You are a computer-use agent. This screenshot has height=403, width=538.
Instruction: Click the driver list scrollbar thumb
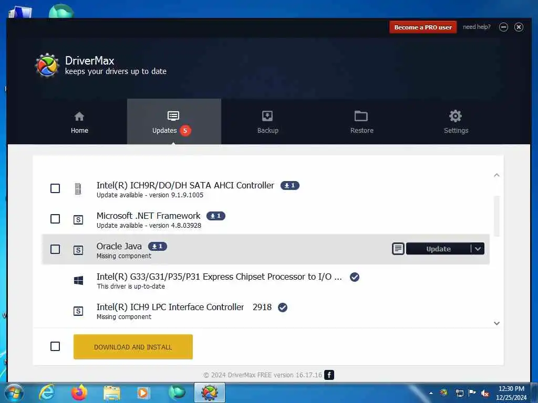point(496,216)
